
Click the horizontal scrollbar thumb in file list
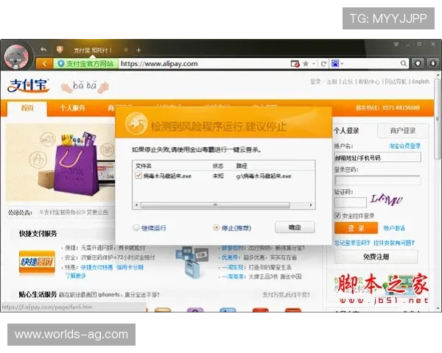coord(215,205)
